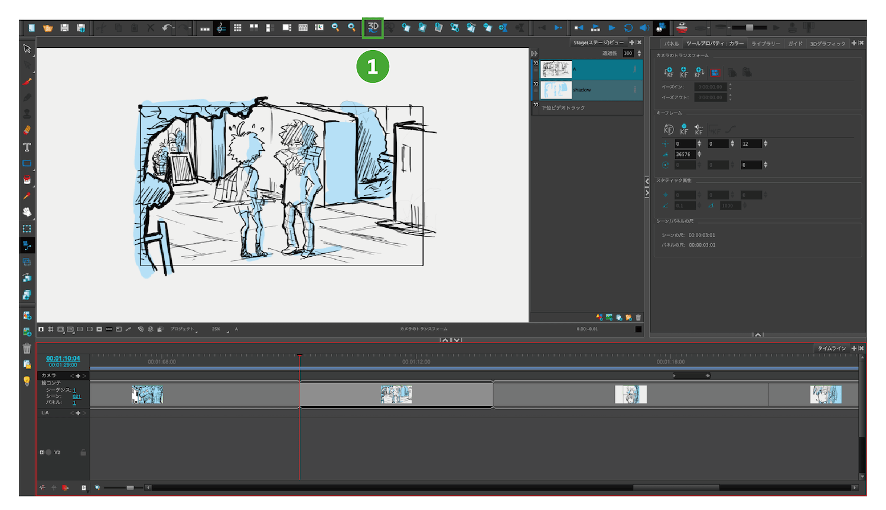Step the 36576 field arrows
The height and width of the screenshot is (510, 886).
[x=699, y=154]
